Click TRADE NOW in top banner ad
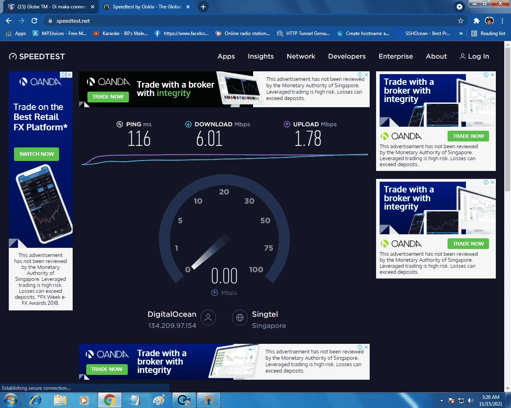This screenshot has height=408, width=511. point(108,97)
